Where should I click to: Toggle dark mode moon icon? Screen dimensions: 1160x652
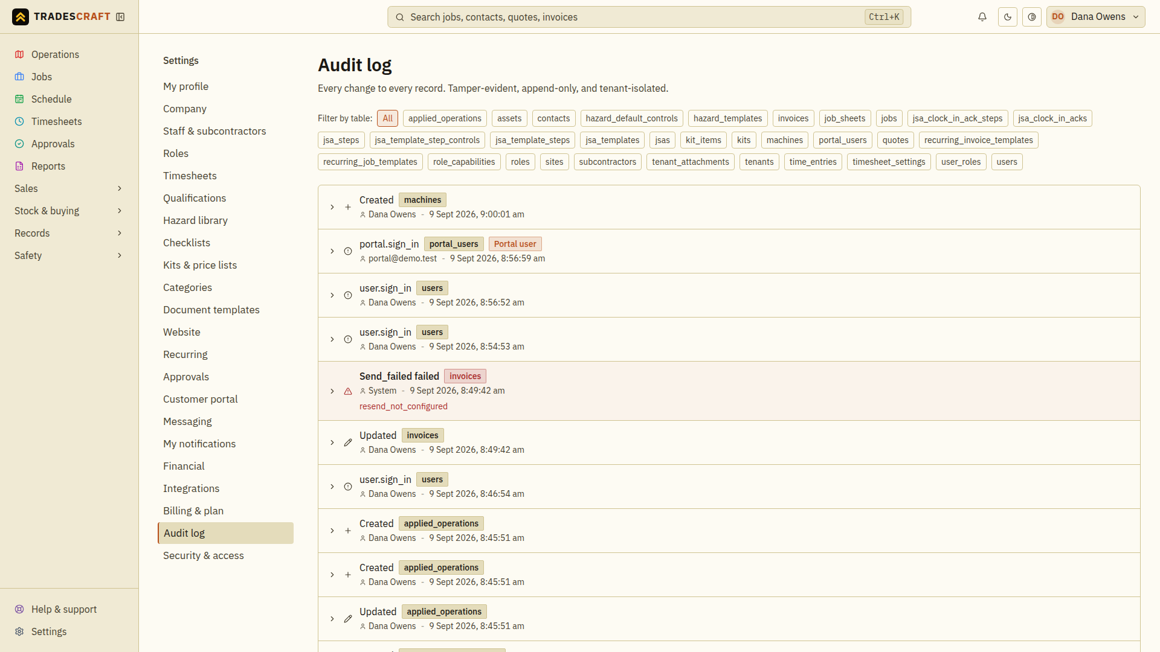[x=1008, y=17]
